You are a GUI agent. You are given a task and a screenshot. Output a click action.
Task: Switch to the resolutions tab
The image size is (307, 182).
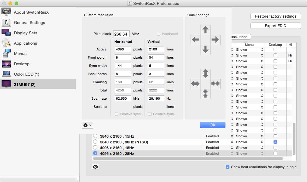pos(240,37)
